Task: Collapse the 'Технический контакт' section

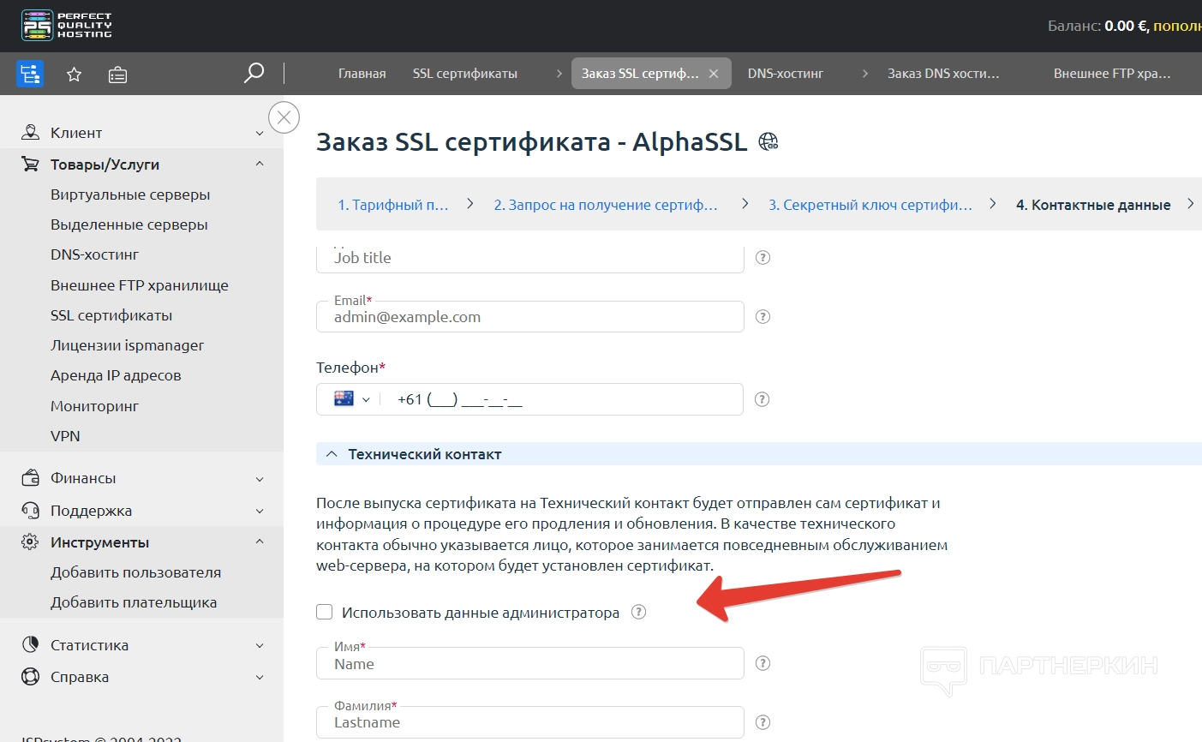Action: coord(332,454)
